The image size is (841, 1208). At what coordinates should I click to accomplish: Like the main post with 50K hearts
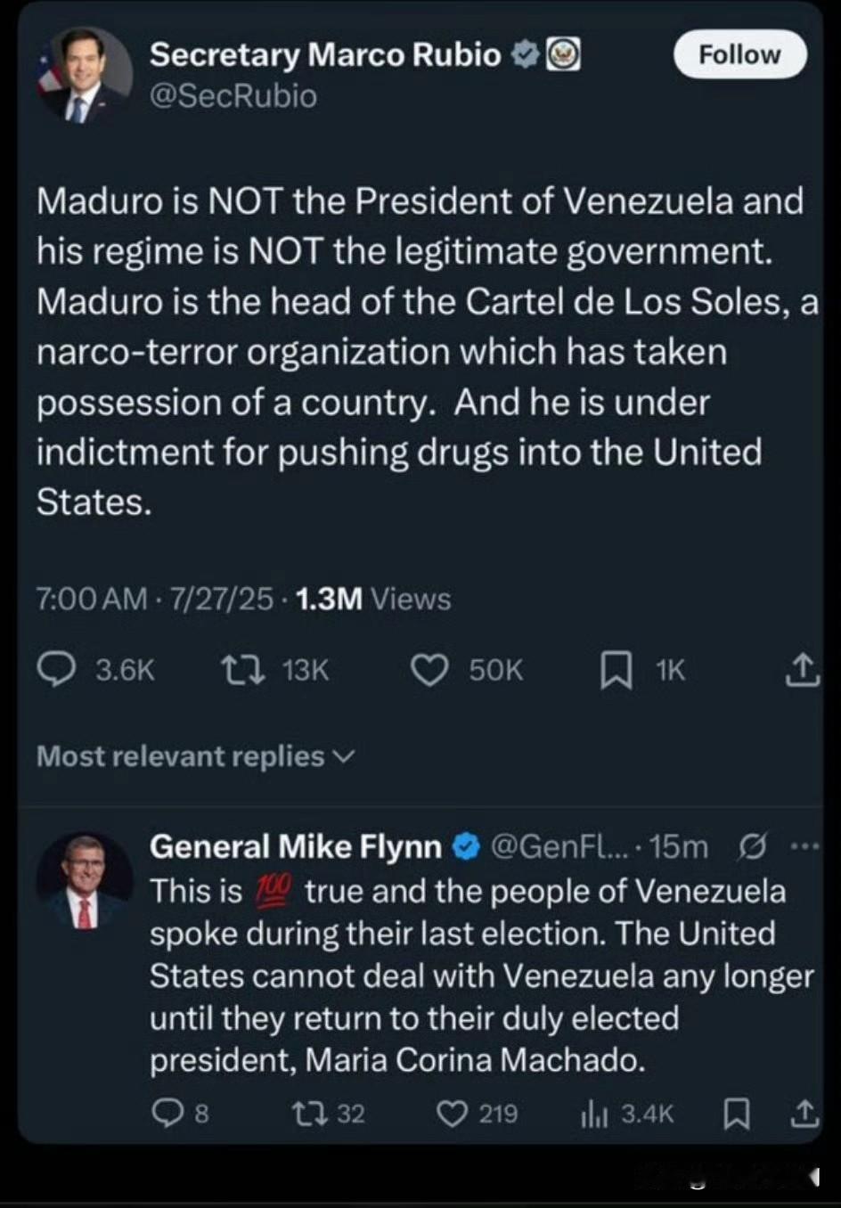click(x=430, y=670)
